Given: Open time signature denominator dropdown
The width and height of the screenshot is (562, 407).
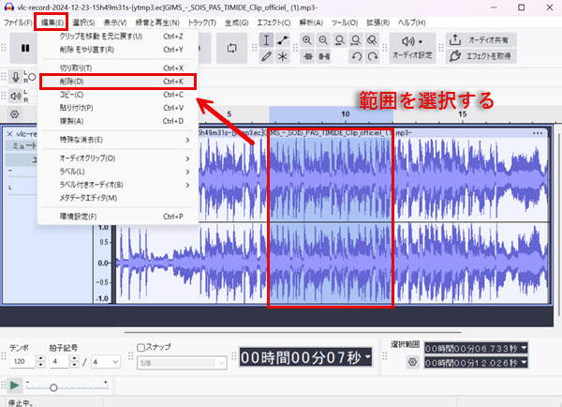Looking at the screenshot, I should 105,362.
